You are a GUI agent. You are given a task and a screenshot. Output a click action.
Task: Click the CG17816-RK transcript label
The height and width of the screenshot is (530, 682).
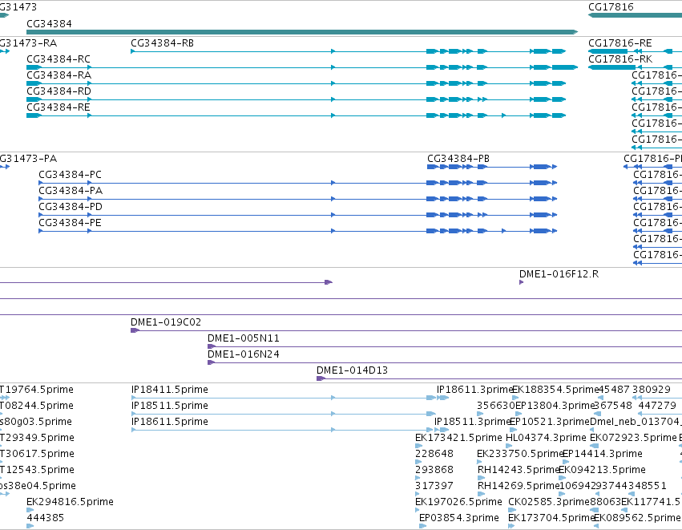620,59
